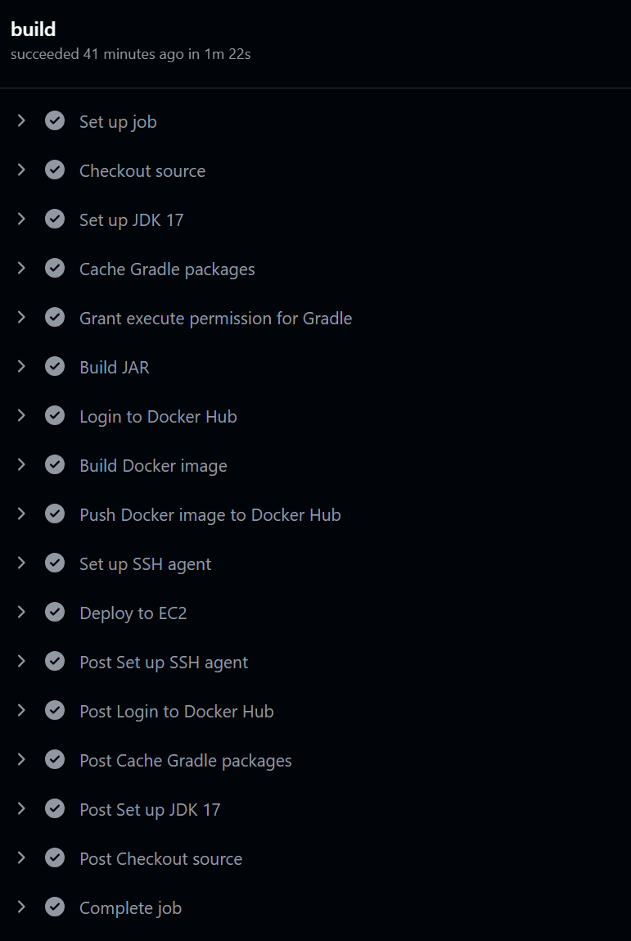Click the green check icon next to Deploy to EC2
The height and width of the screenshot is (941, 631).
(55, 612)
